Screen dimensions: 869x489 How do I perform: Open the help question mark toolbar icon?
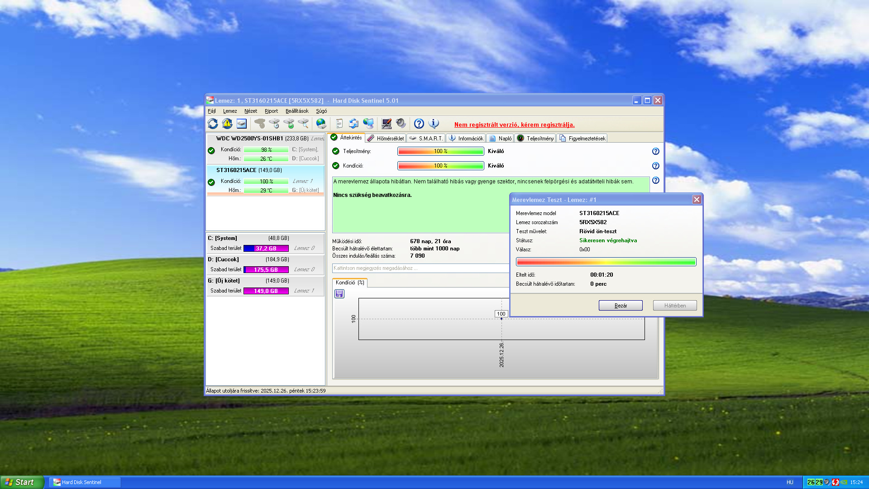419,124
